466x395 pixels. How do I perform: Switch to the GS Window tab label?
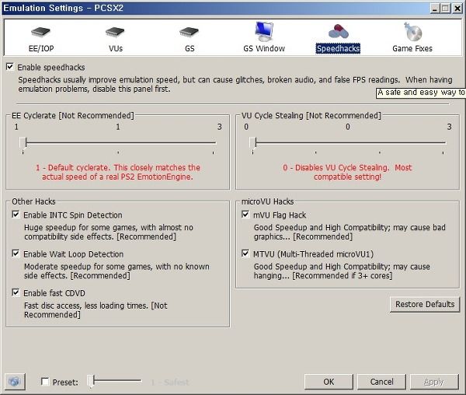264,48
